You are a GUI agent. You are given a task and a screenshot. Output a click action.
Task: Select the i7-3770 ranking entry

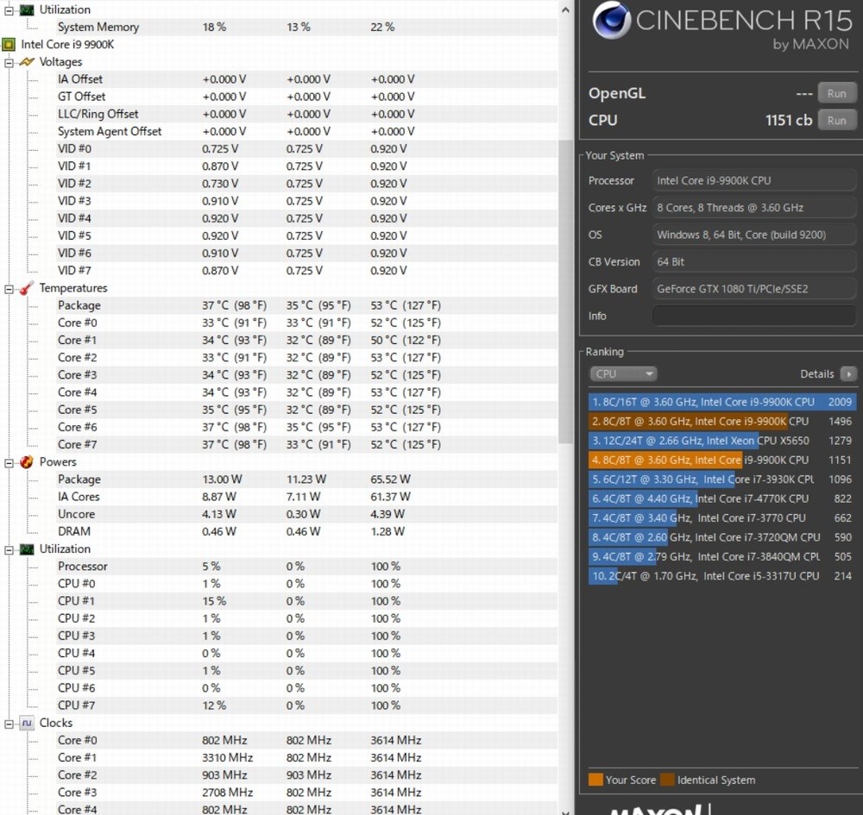click(722, 517)
